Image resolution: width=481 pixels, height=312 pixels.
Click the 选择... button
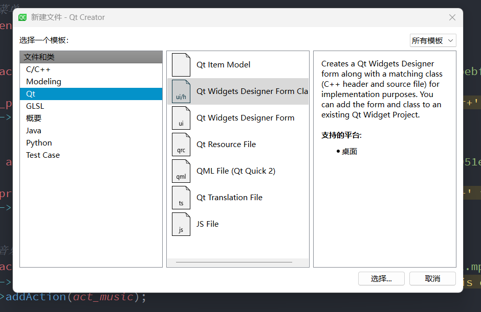tap(381, 279)
